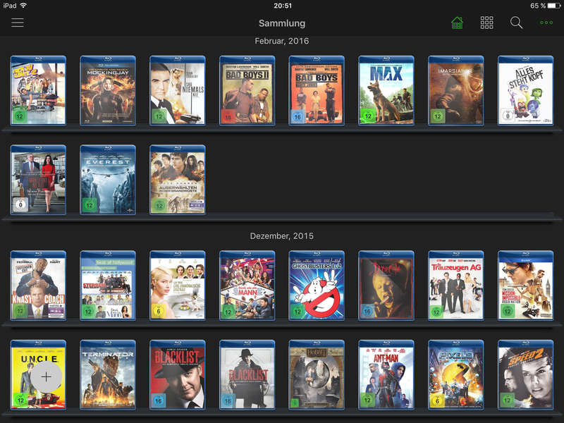Select the Alles steht Kopf cover
The height and width of the screenshot is (423, 564).
[x=525, y=91]
